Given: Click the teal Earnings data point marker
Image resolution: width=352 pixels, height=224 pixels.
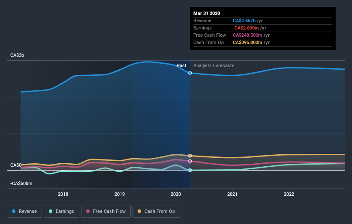Looking at the screenshot, I should 190,170.
